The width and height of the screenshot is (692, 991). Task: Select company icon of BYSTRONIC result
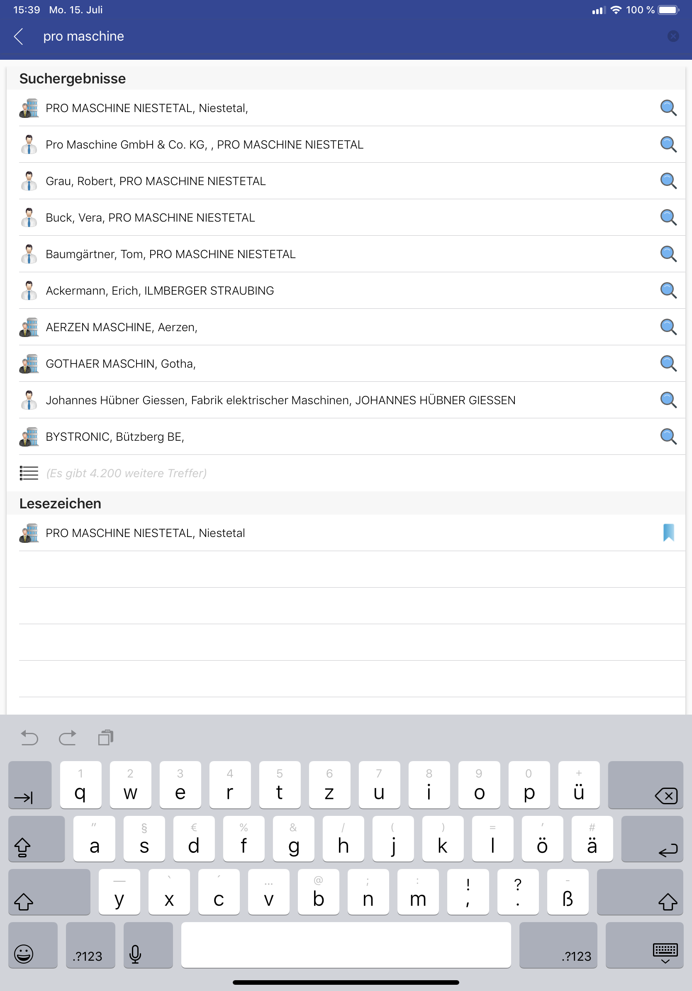[29, 437]
